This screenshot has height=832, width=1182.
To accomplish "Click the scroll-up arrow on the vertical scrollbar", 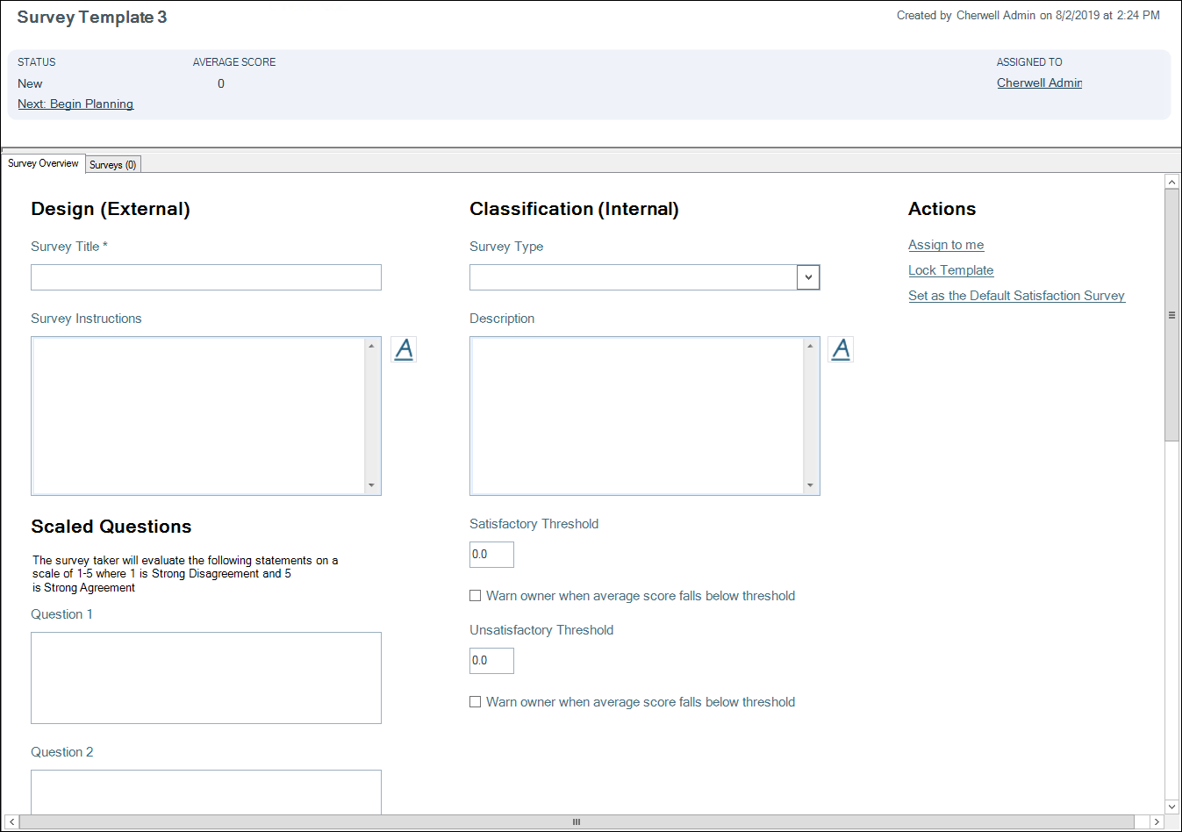I will pyautogui.click(x=1171, y=181).
